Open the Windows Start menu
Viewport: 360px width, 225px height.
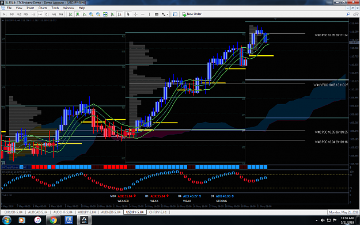coord(6,220)
